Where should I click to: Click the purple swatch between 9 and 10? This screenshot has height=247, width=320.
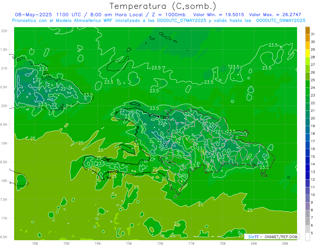click(x=308, y=199)
